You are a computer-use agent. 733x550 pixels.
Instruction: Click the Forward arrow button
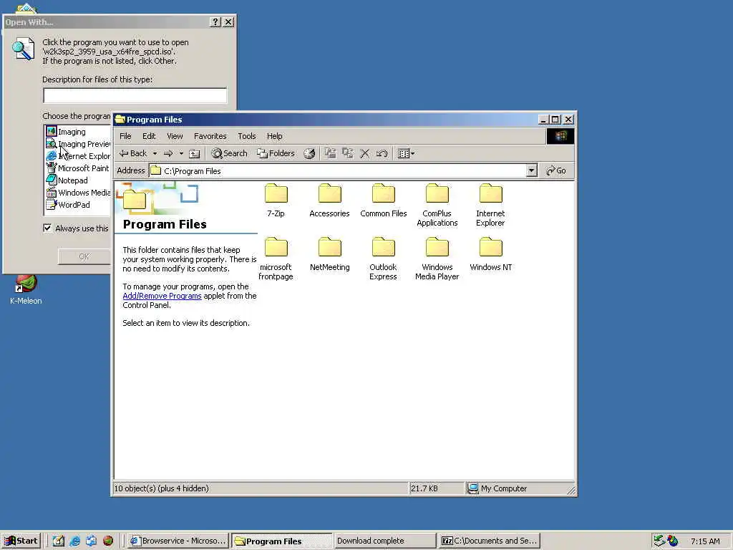(x=168, y=153)
